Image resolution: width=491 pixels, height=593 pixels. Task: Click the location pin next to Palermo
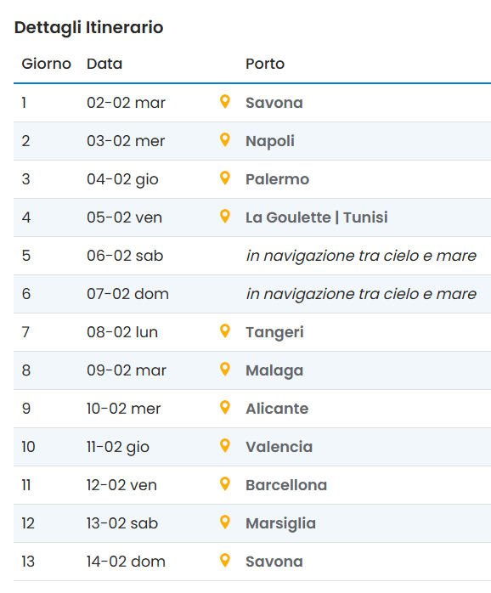pos(225,178)
